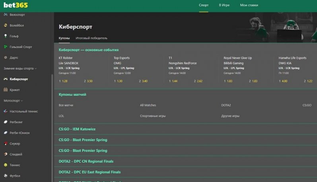Select the golf sport icon
The width and height of the screenshot is (317, 182).
(x=6, y=36)
